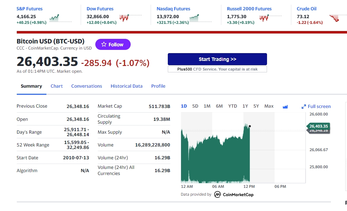The height and width of the screenshot is (211, 347).
Task: Open the S&P Futures link
Action: pos(29,9)
